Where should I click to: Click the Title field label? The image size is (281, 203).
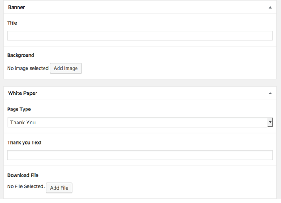[x=12, y=23]
